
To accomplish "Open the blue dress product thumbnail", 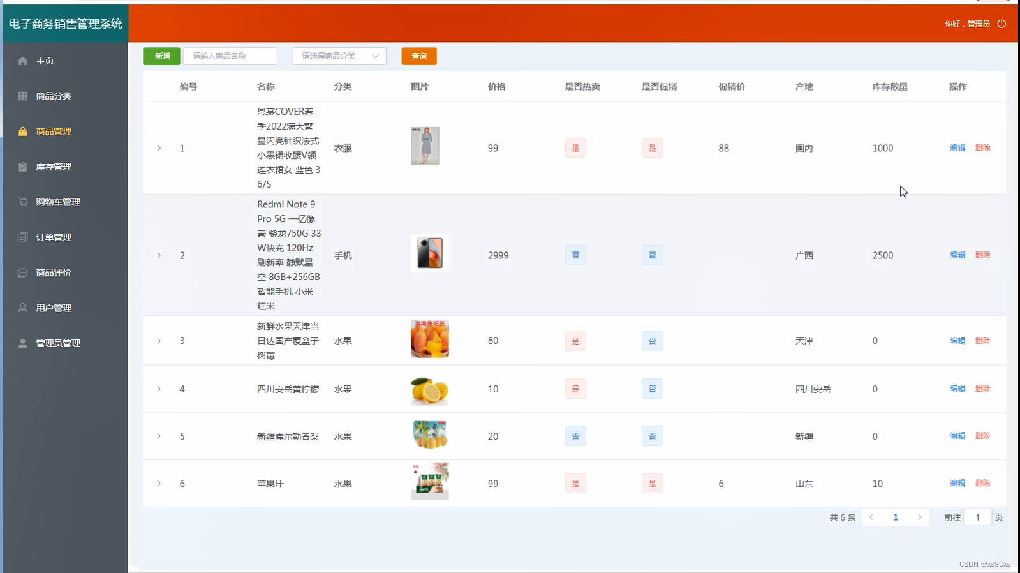I will [425, 145].
